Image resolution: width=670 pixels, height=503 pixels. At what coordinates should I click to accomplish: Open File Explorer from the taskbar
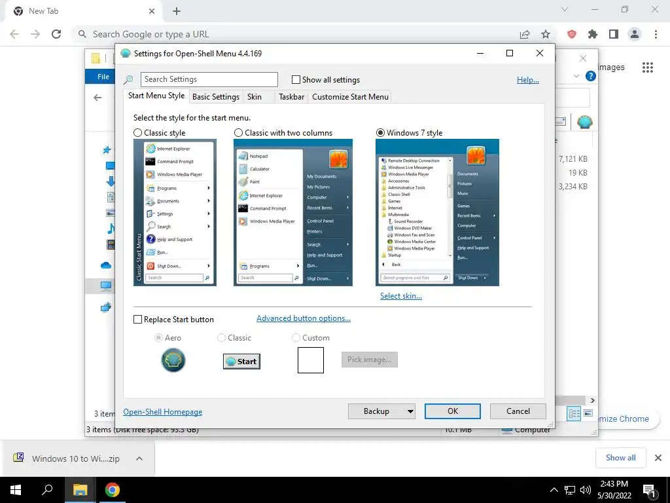click(x=80, y=490)
